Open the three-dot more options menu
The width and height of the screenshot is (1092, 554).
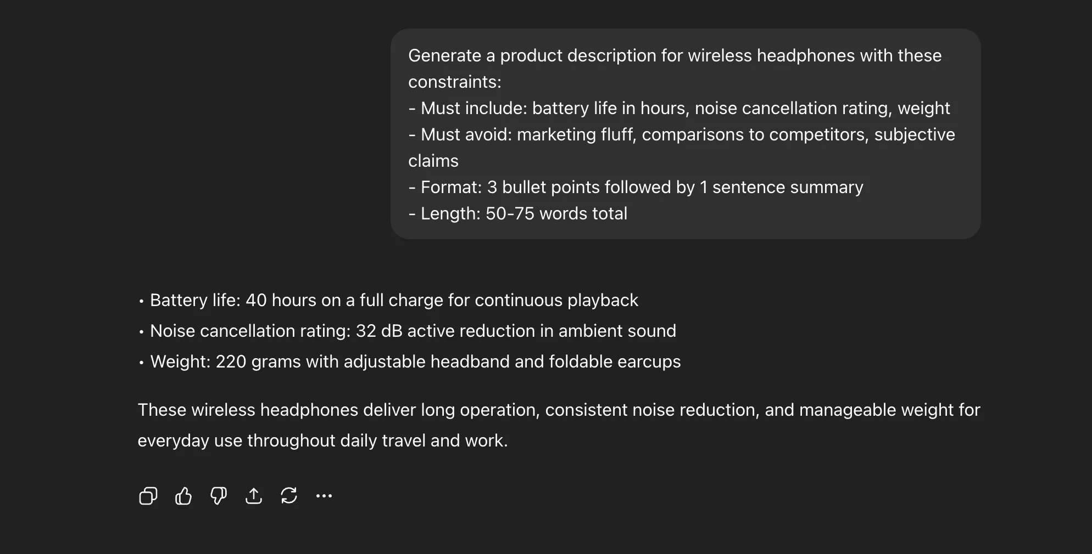pyautogui.click(x=324, y=496)
